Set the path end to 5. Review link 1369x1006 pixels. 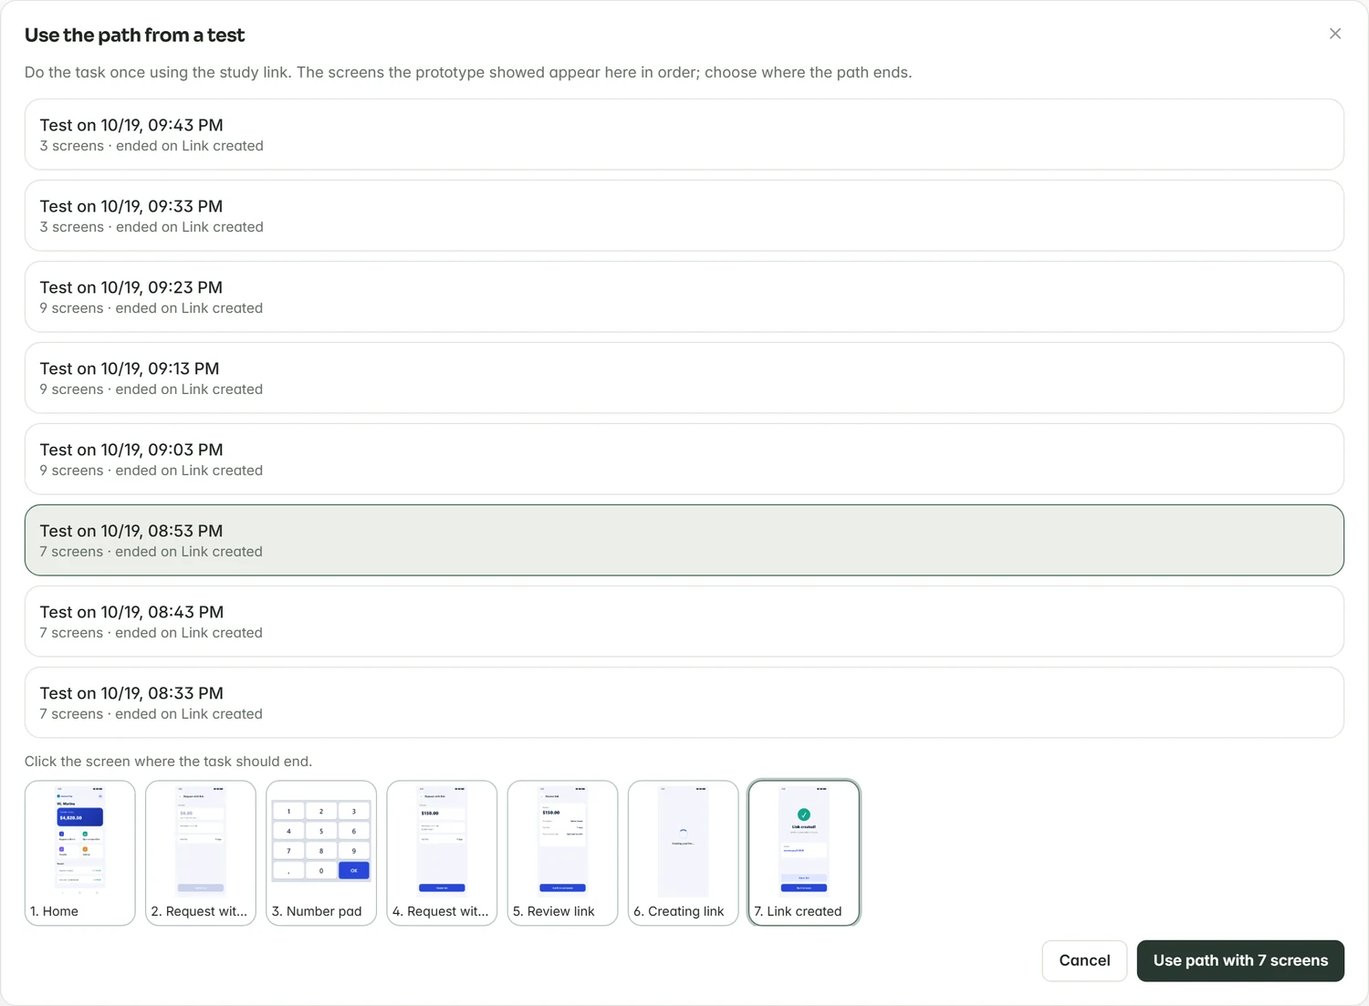(x=562, y=853)
